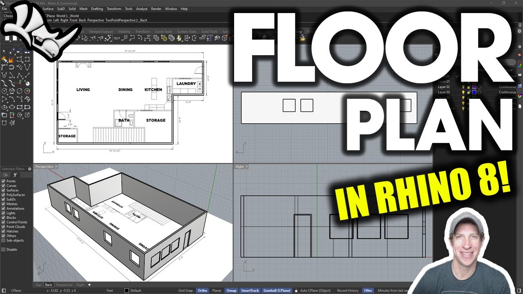Choose the Rectangle corner-to-corner tool
This screenshot has width=523, height=294.
click(20, 107)
